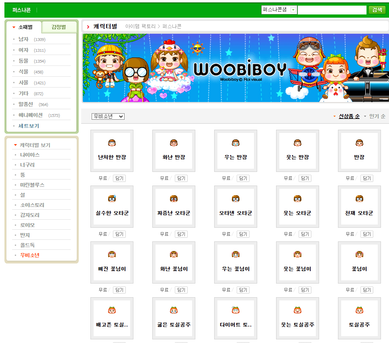This screenshot has height=343, width=389.
Task: Select the 감자도리 character
Action: 30,215
